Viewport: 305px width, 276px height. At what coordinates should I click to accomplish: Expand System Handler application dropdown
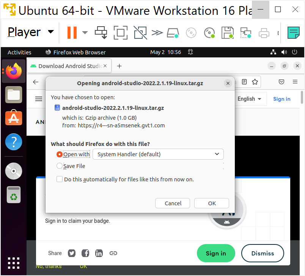point(158,154)
